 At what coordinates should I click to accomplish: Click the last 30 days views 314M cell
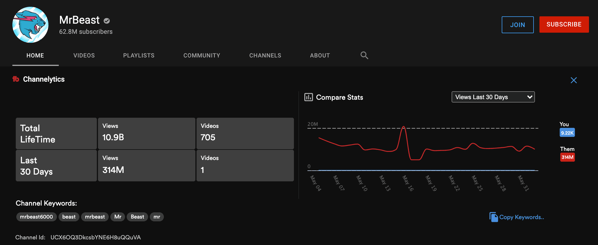(x=146, y=166)
